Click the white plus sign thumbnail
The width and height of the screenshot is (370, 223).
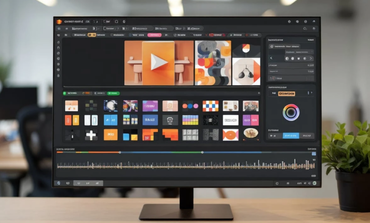pos(91,135)
